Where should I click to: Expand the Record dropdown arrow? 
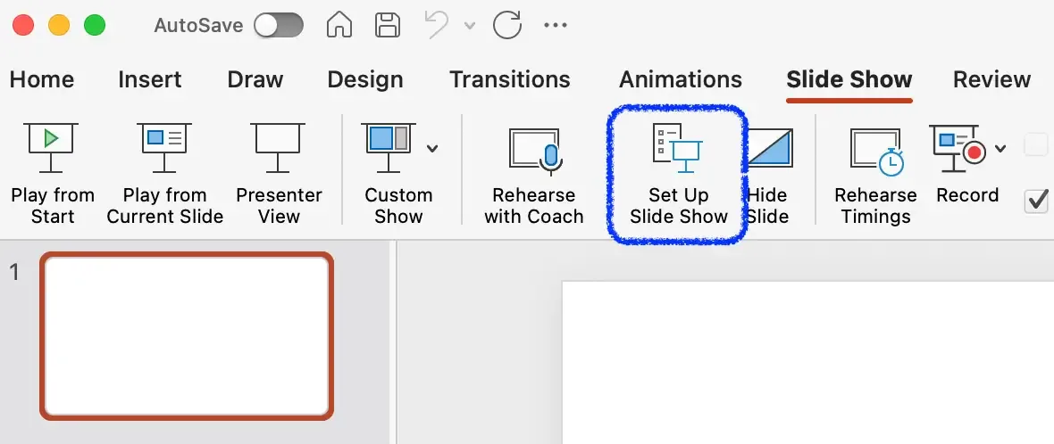point(1001,148)
